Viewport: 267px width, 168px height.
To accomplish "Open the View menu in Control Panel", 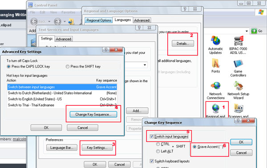I will 53,12.
